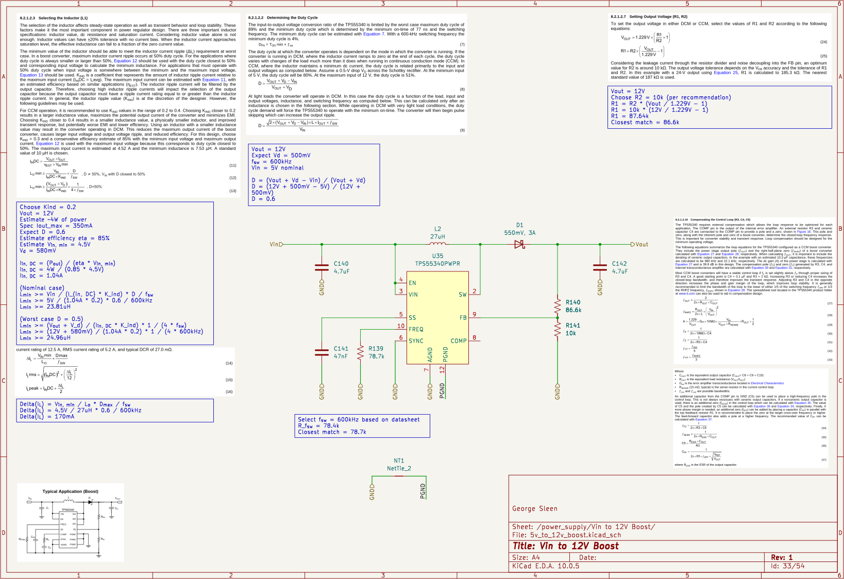Viewport: 844px width, 579px height.
Task: Click the TPS55340PWPR part name text
Action: pyautogui.click(x=437, y=264)
